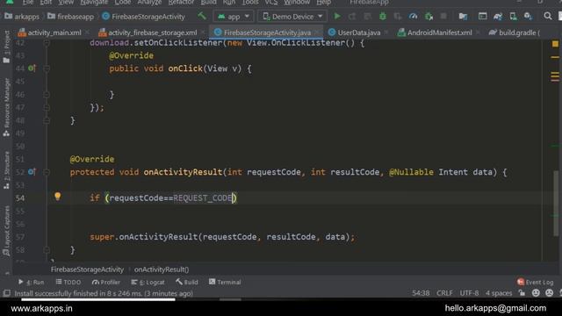
Task: Open the SDK Manager icon
Action: click(528, 16)
